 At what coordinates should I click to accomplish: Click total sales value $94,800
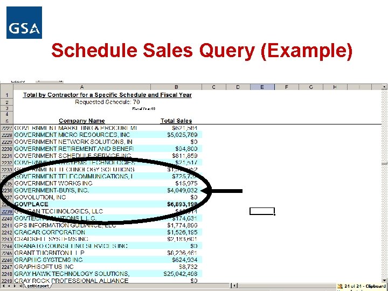pos(186,149)
